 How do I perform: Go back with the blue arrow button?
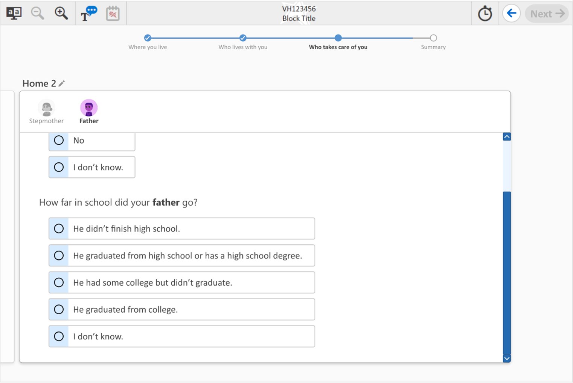coord(511,14)
